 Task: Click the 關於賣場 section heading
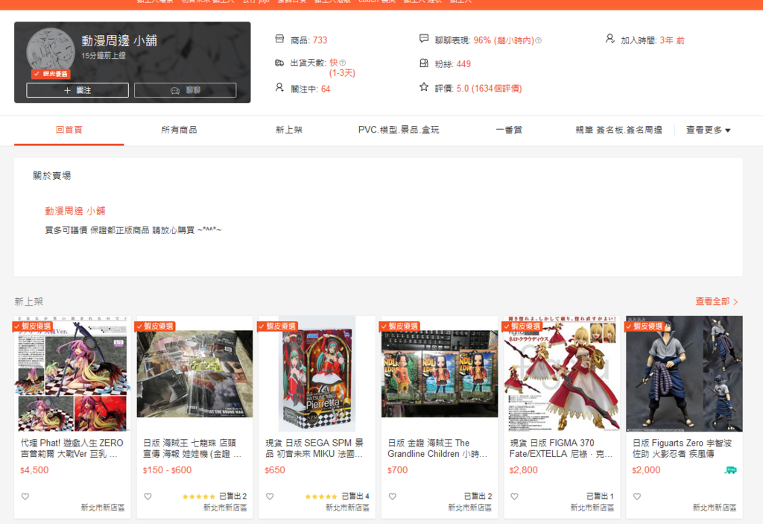click(52, 176)
